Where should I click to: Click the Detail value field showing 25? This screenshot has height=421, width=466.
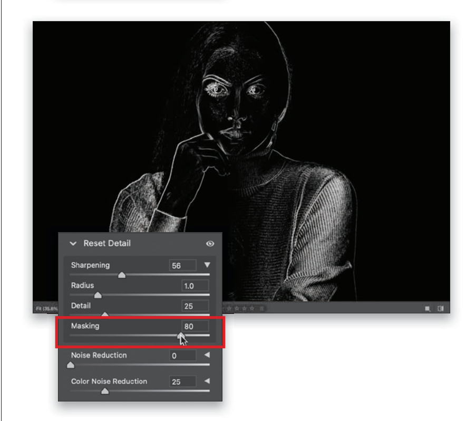(195, 306)
